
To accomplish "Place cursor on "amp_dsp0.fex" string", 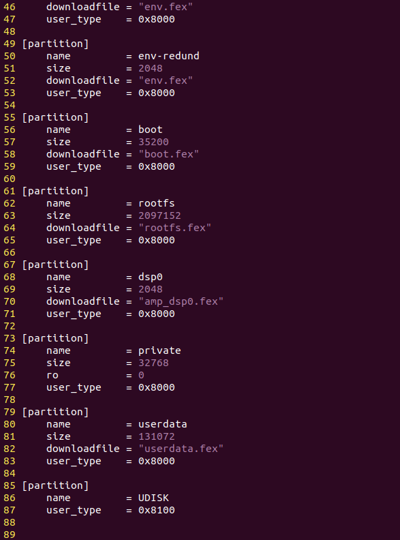I will [181, 301].
